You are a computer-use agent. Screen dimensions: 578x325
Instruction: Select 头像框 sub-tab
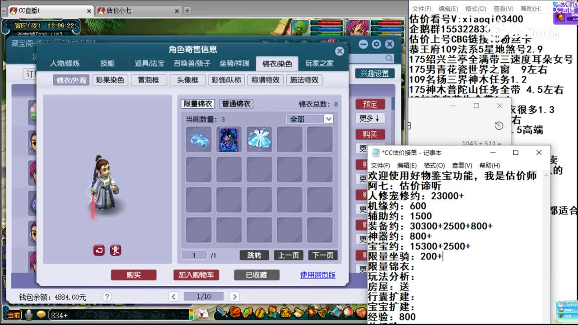(x=187, y=80)
